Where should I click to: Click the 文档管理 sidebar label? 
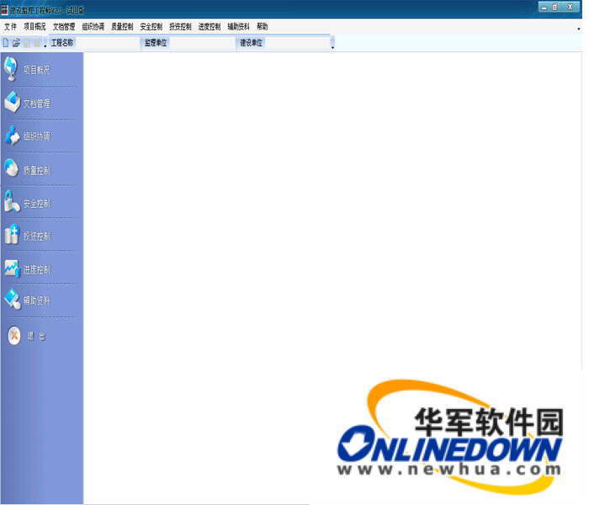pos(37,104)
